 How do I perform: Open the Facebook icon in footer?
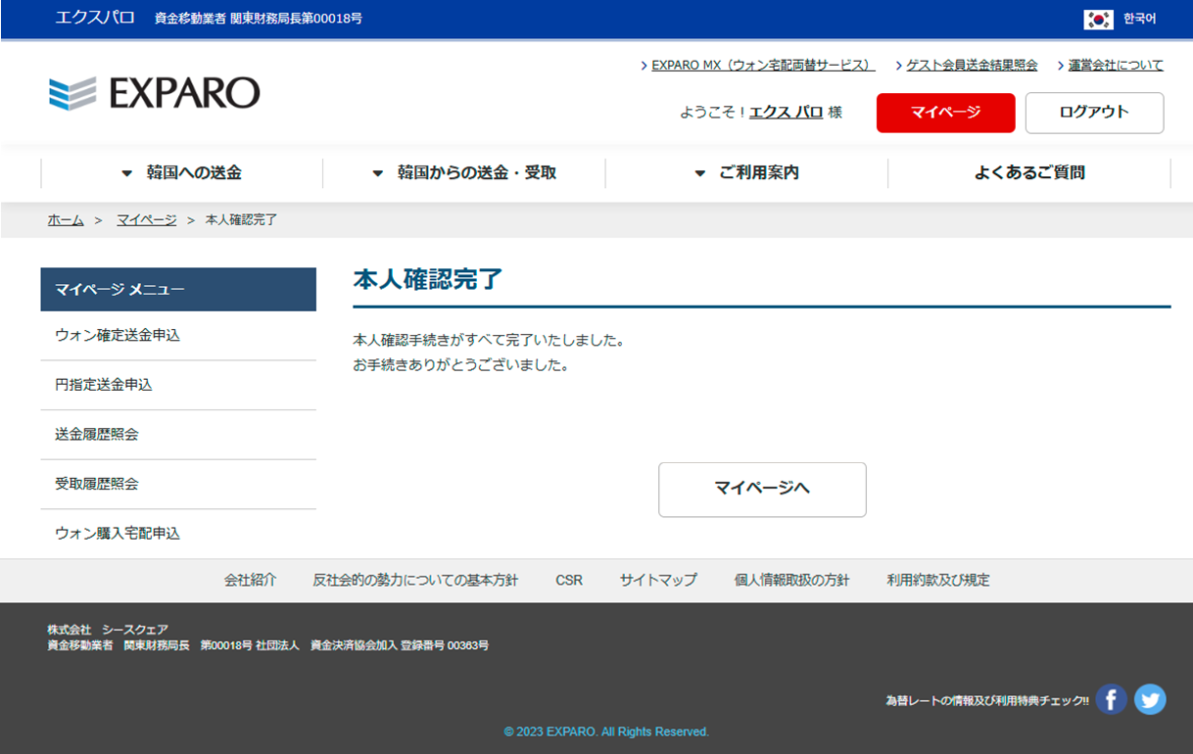pos(1111,699)
